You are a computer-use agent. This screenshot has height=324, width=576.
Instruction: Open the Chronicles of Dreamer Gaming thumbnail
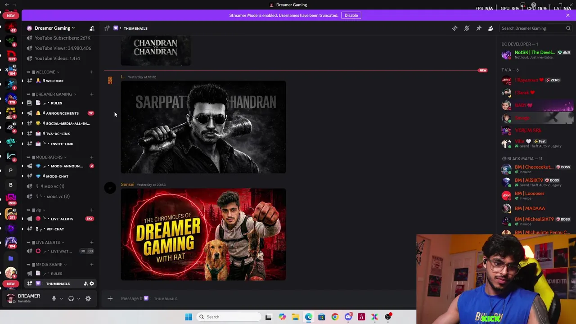click(203, 234)
